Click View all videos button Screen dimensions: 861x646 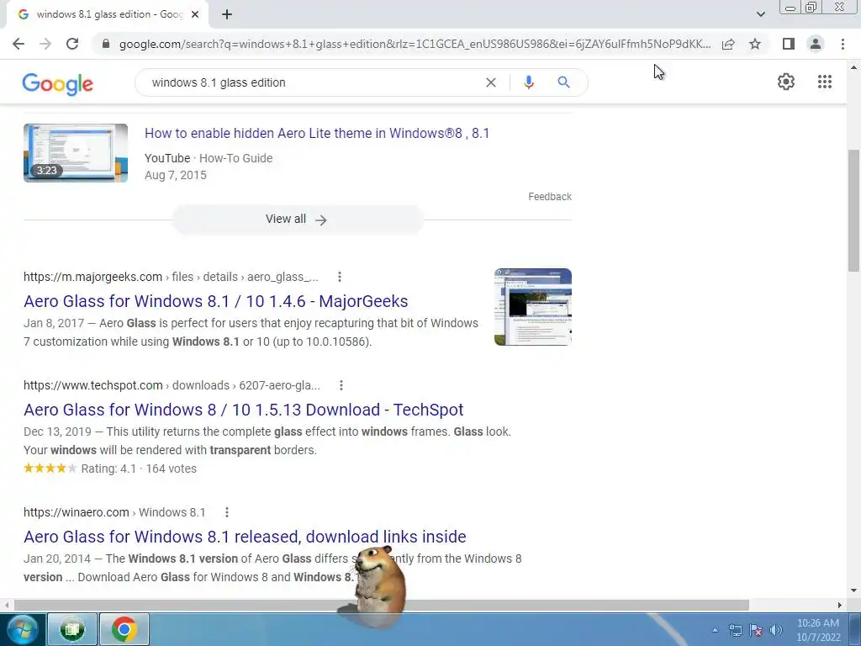[298, 220]
